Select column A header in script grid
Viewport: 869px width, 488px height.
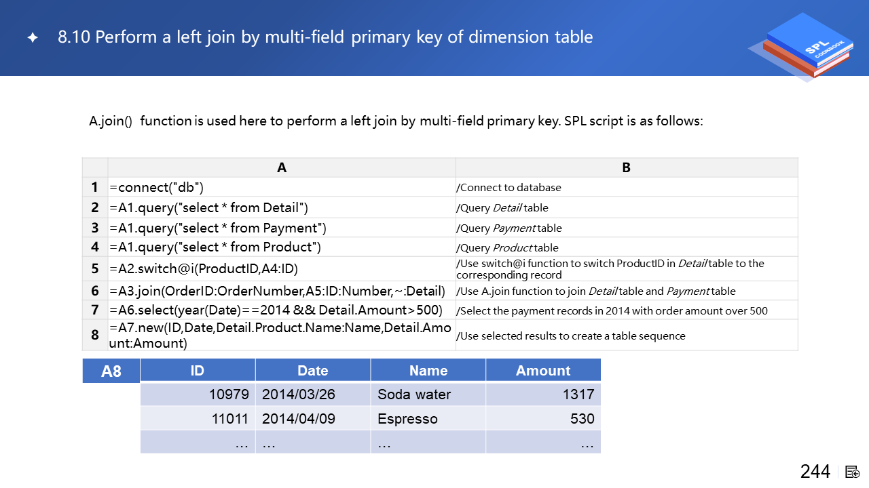click(282, 167)
